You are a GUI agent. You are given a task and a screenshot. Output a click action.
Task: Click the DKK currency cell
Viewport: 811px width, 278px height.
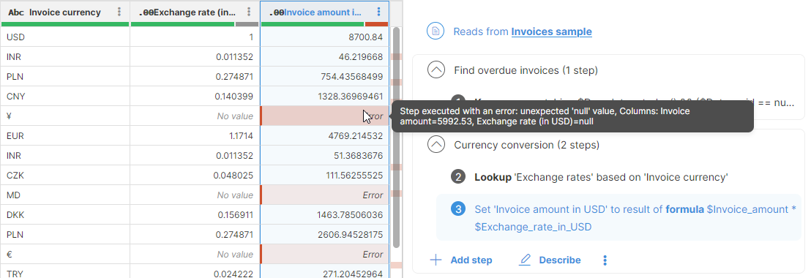coord(65,214)
